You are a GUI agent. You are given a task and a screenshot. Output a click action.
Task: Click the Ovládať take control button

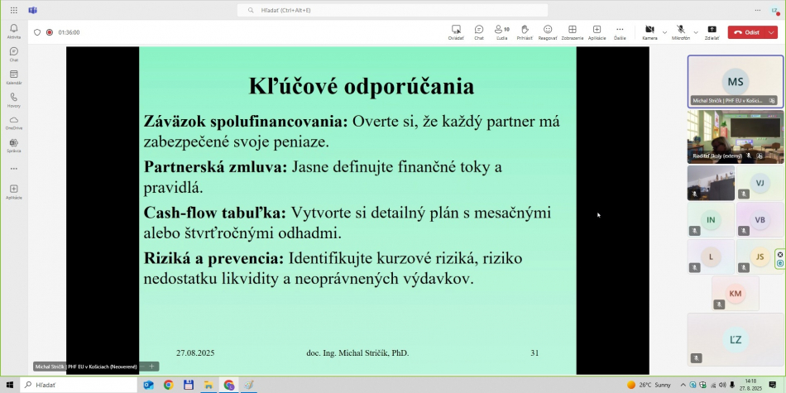pos(456,31)
